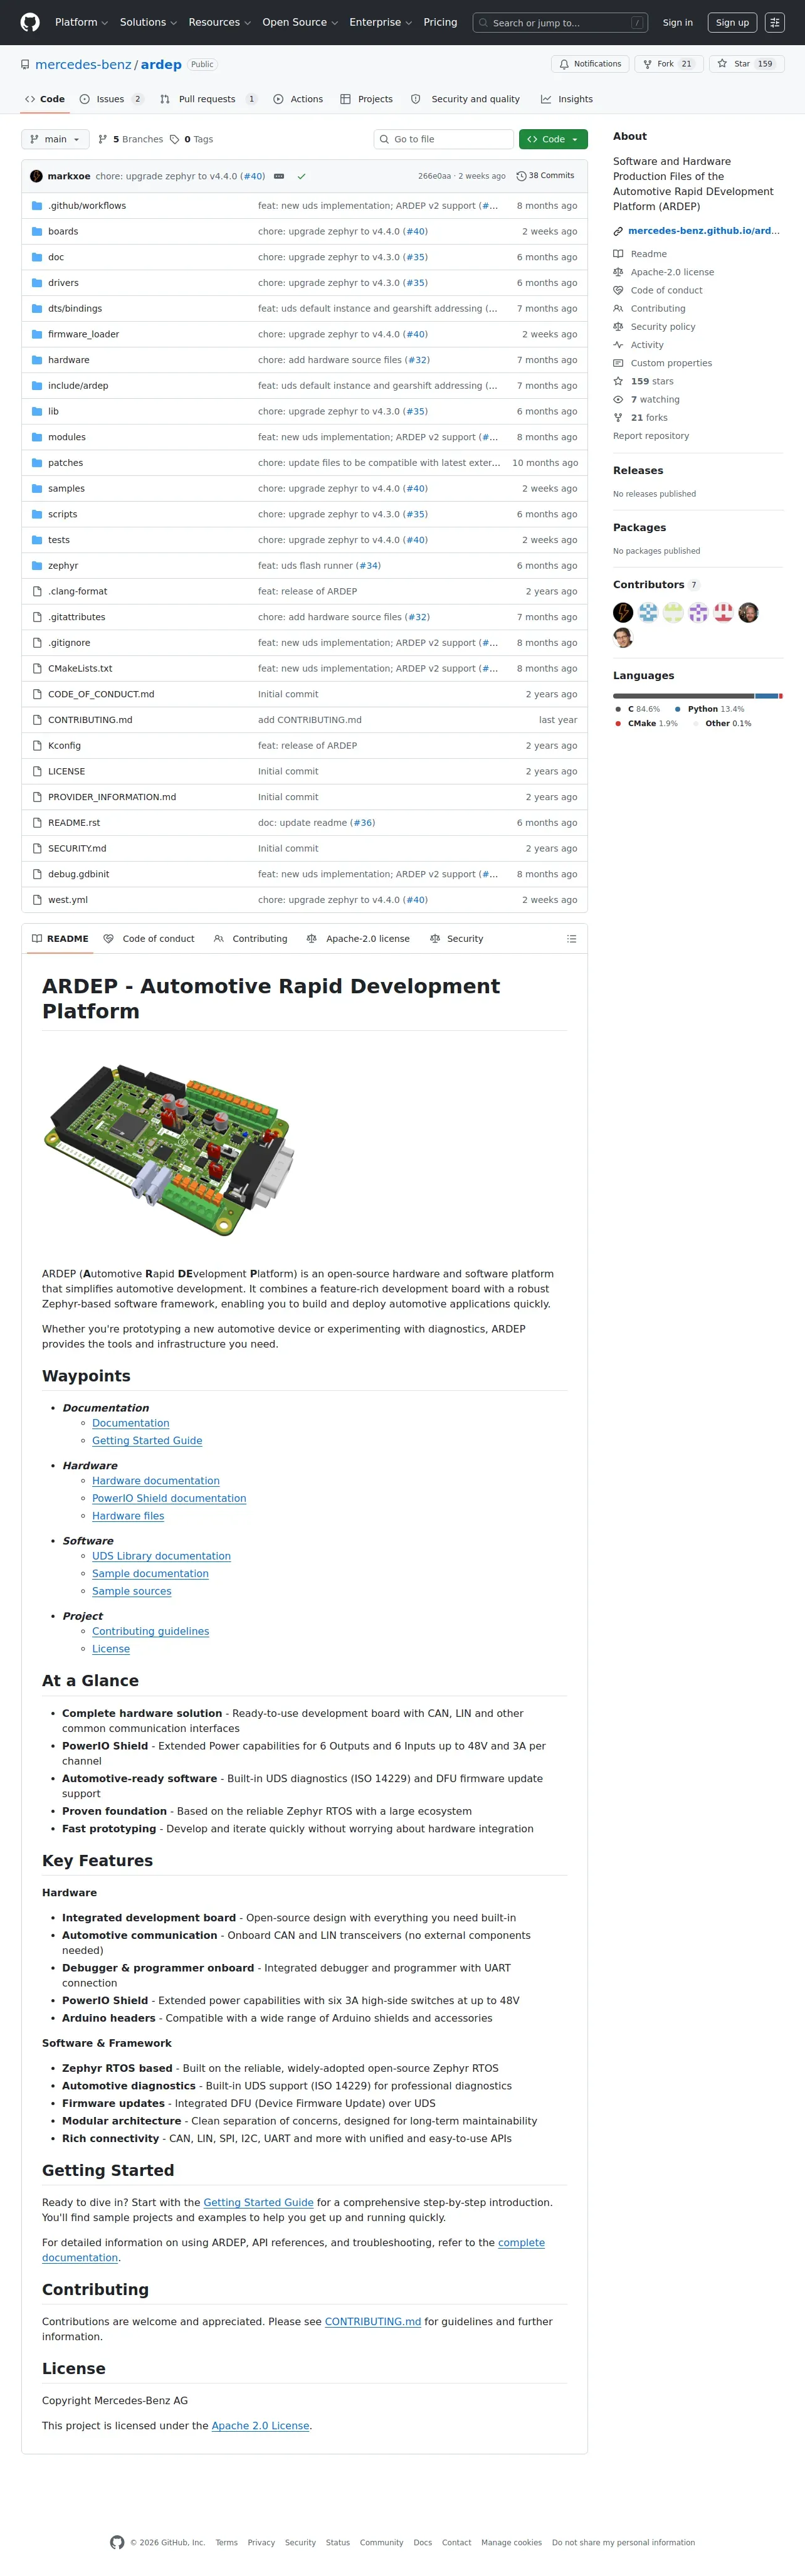Viewport: 805px width, 2576px height.
Task: Open the Code repository tab
Action: click(x=45, y=99)
